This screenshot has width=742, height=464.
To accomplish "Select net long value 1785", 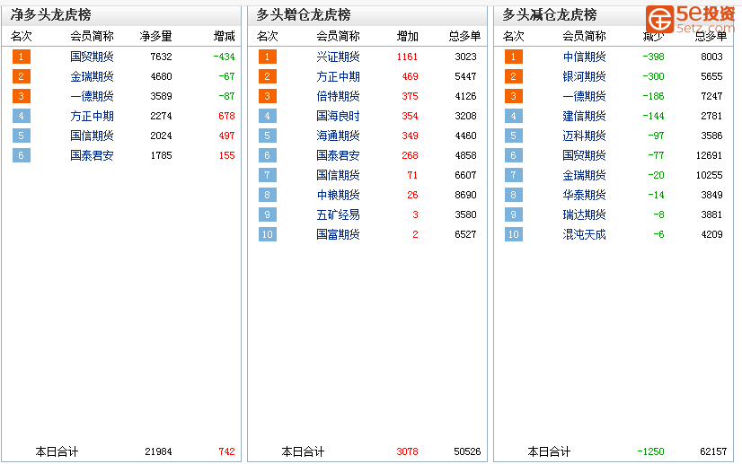I will coord(161,155).
